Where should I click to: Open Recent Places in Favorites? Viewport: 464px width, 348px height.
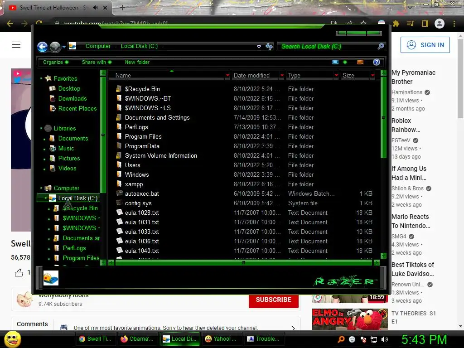(x=77, y=109)
